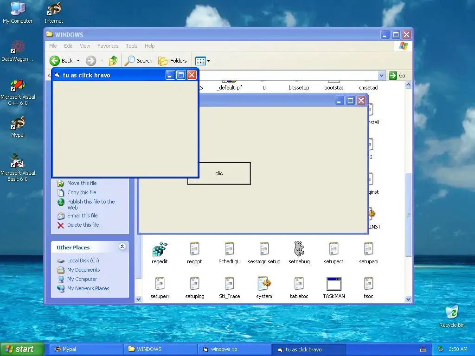Select the bitssetup file label
Viewport: 475px width, 356px height.
[299, 88]
